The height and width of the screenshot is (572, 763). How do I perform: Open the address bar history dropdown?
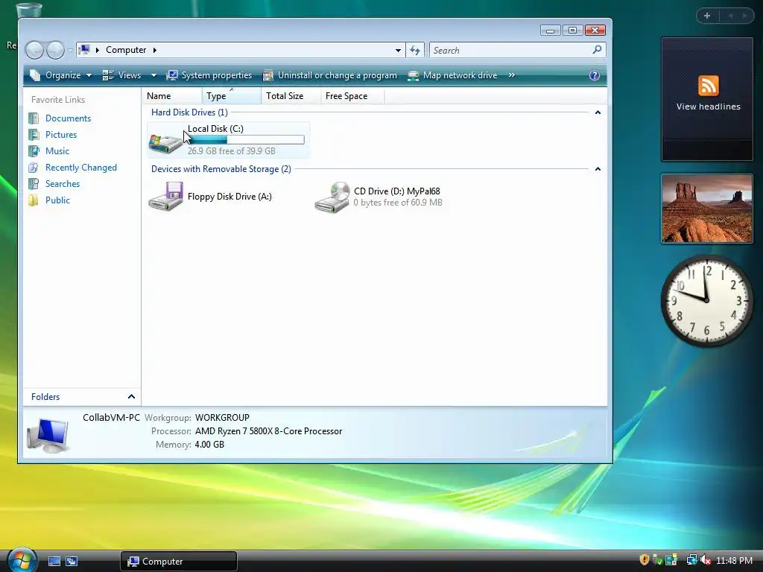pyautogui.click(x=398, y=50)
